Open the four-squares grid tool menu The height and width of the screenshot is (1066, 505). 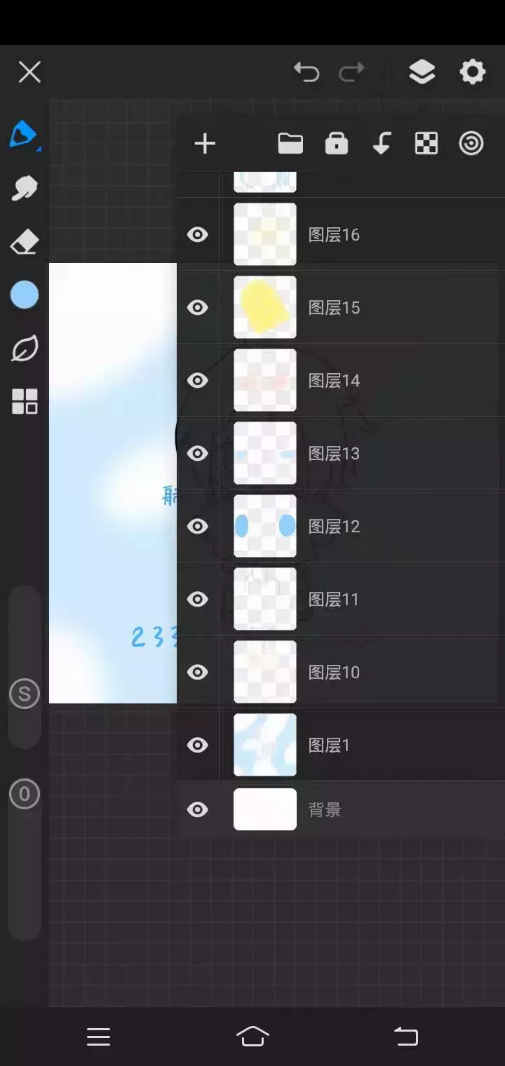point(25,402)
